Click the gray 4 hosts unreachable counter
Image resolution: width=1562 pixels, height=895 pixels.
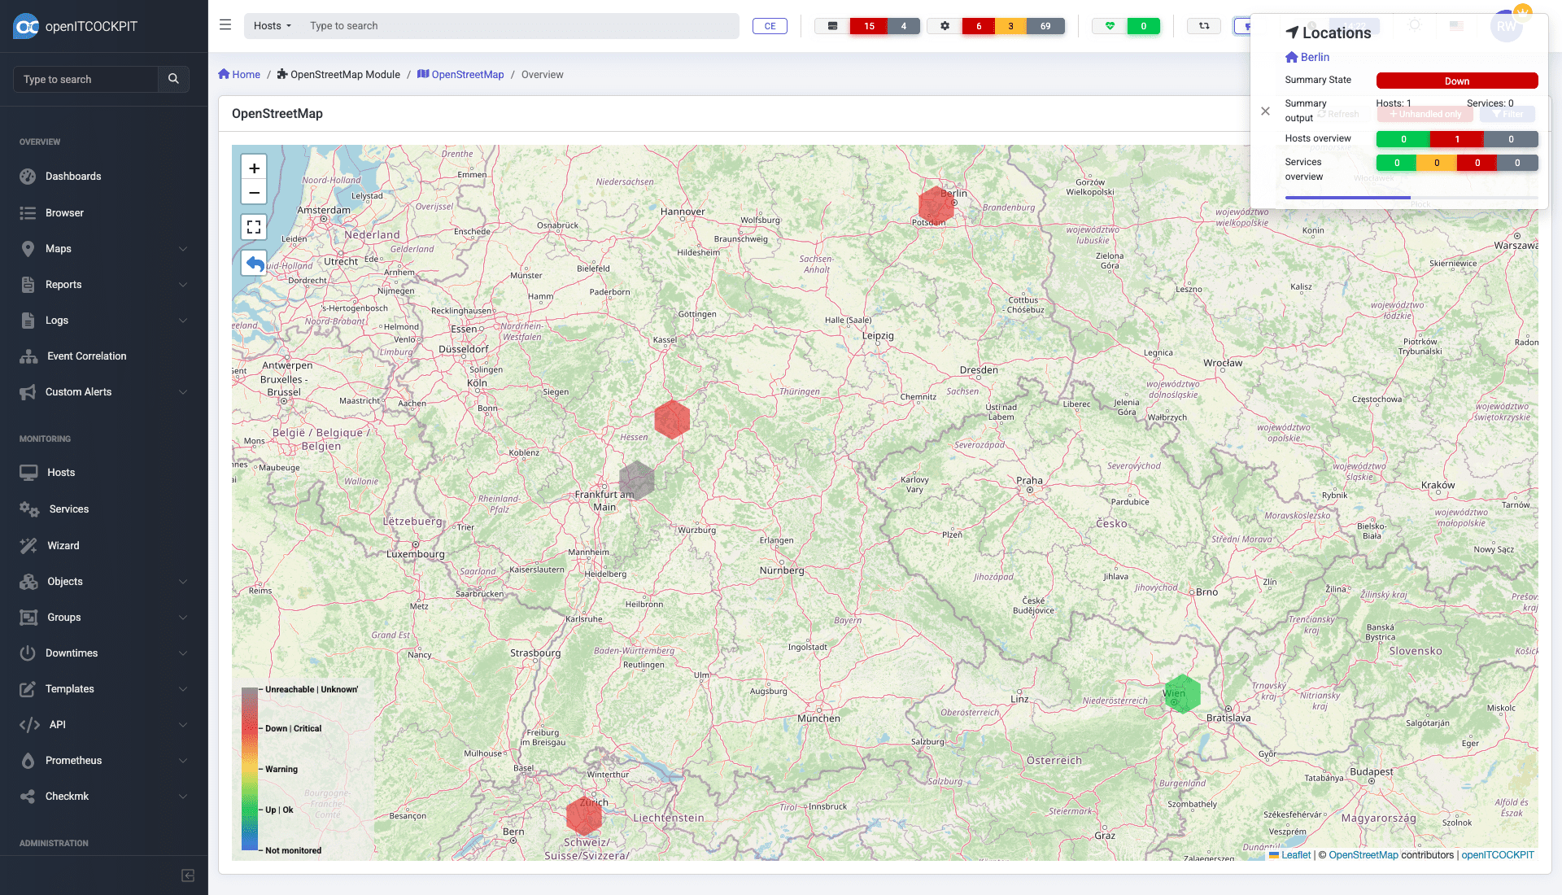point(904,26)
